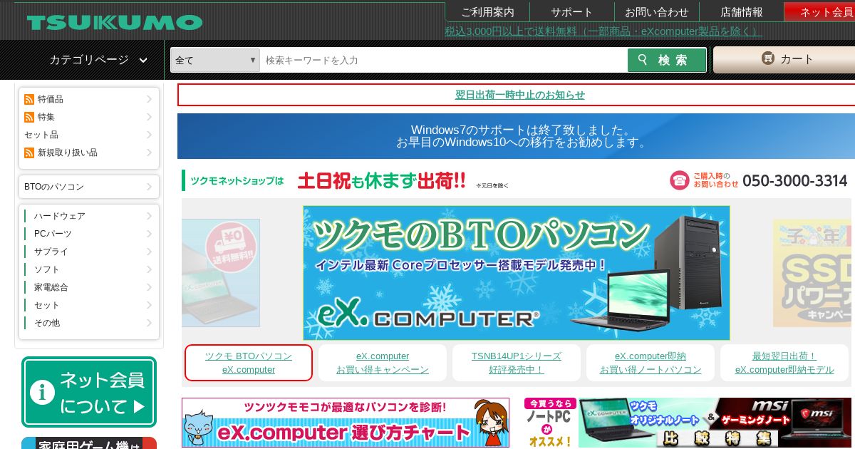This screenshot has height=449, width=855.
Task: Open the ネット会員 red menu item
Action: pyautogui.click(x=820, y=12)
